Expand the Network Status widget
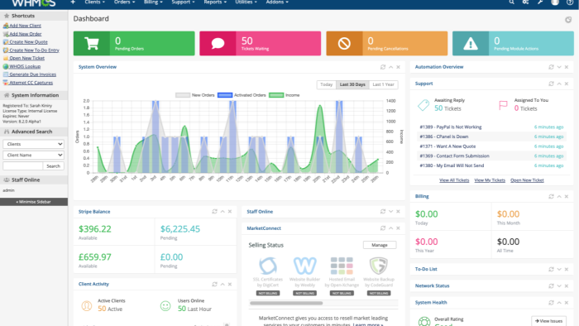 559,285
